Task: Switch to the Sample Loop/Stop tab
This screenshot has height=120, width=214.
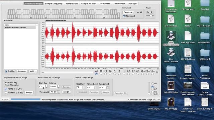Action: [x=54, y=4]
